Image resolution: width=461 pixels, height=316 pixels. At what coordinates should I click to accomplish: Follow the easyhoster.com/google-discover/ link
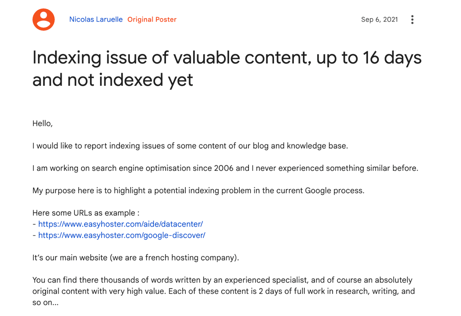pos(122,235)
